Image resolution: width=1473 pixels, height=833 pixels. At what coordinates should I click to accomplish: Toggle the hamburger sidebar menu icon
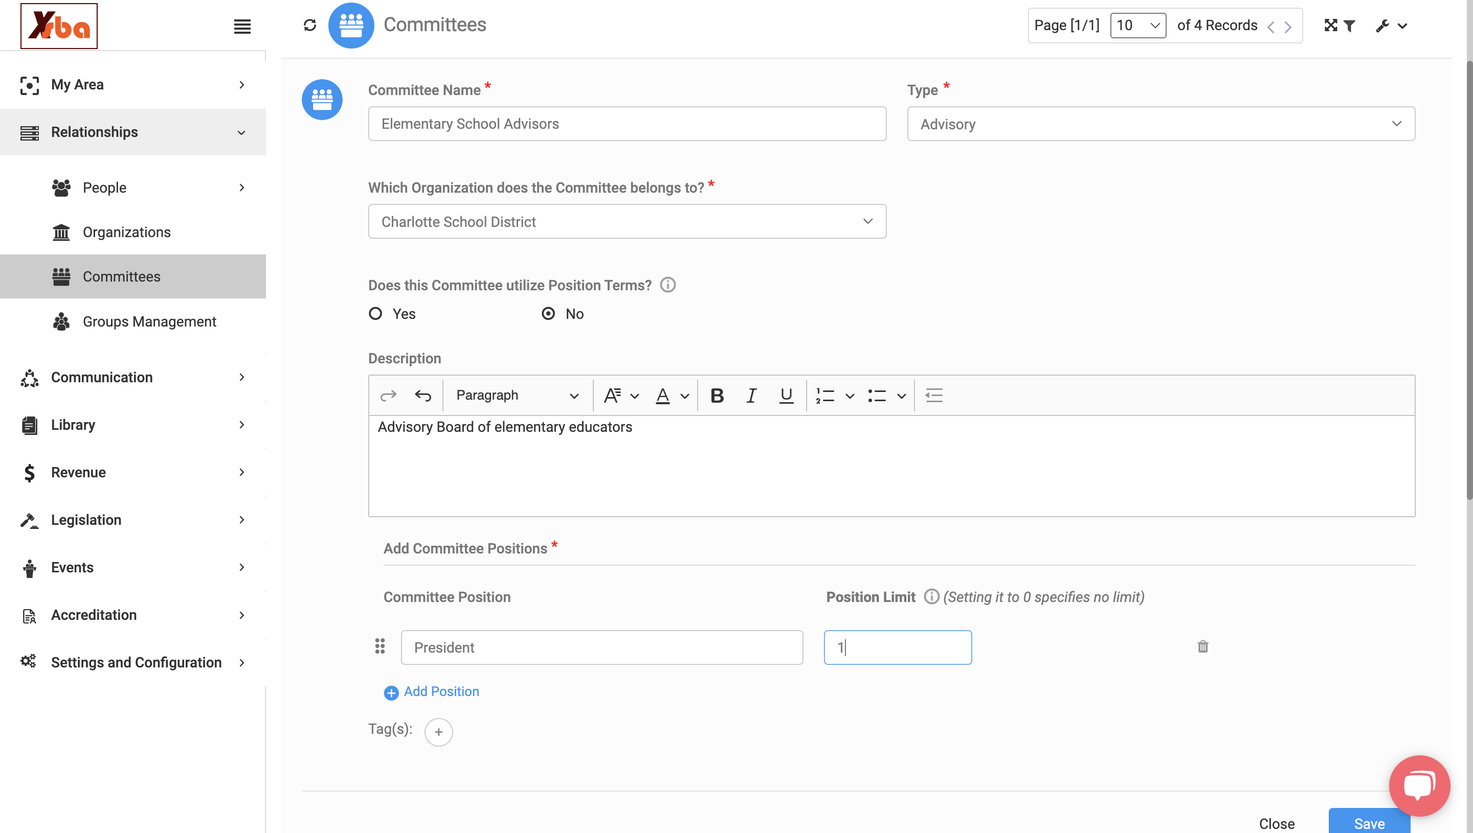coord(242,26)
